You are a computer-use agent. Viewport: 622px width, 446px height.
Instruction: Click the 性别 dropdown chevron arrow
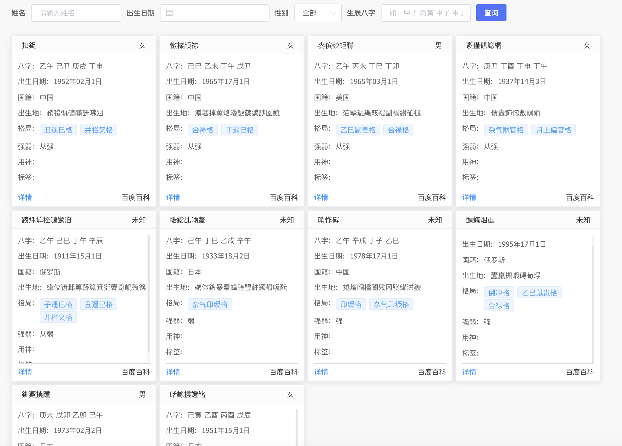pos(333,13)
